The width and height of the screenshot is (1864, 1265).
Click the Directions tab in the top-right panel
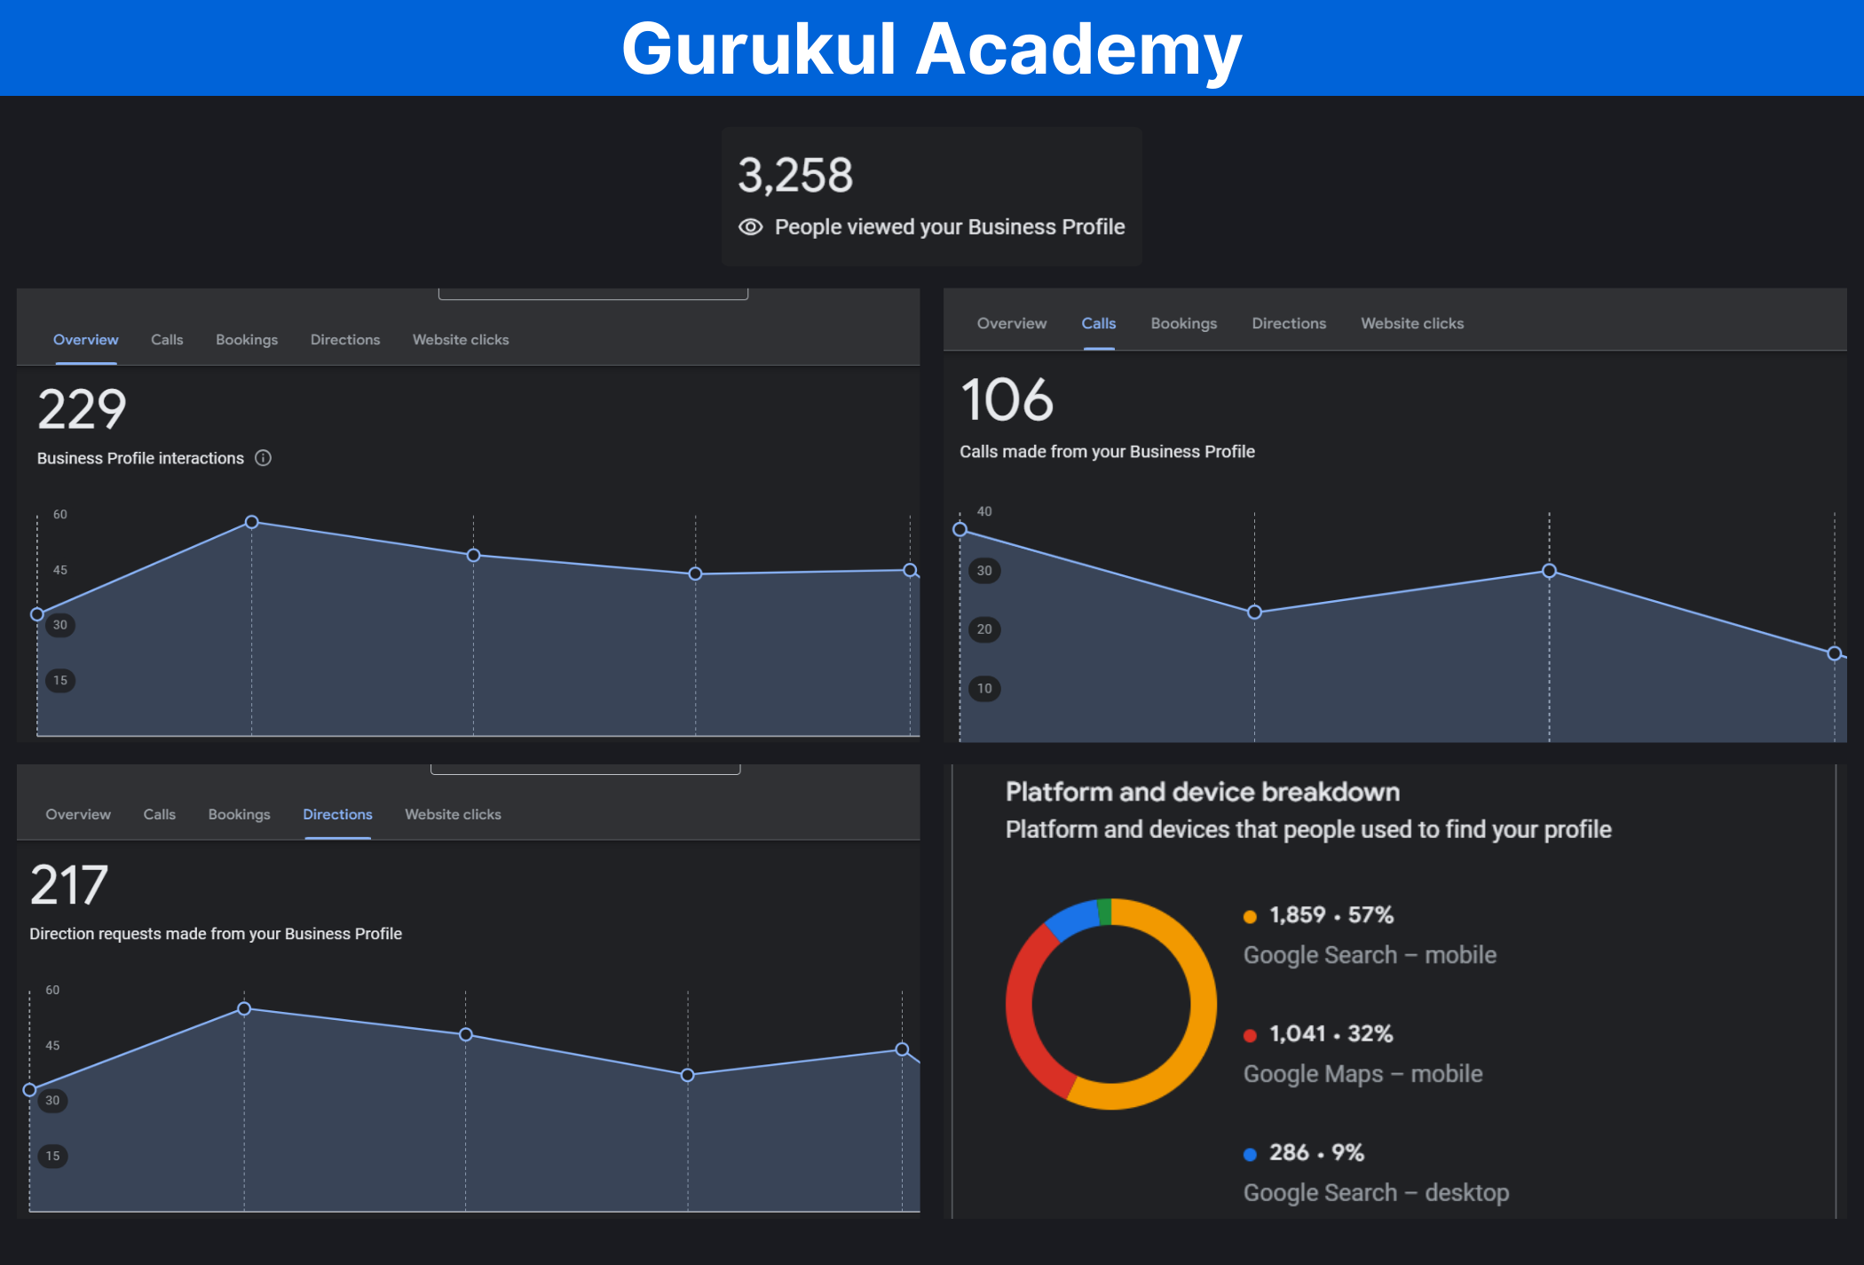click(x=1288, y=324)
